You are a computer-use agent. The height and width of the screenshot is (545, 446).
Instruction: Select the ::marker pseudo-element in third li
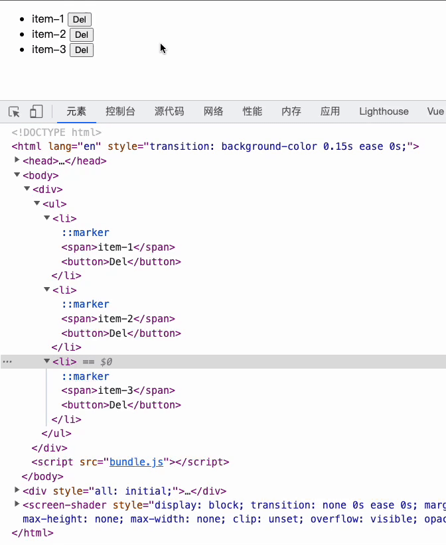pyautogui.click(x=86, y=376)
